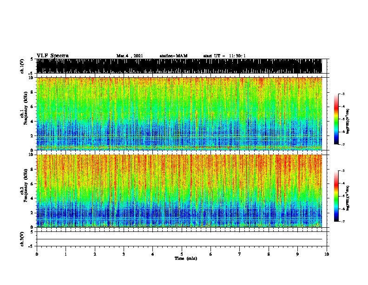Click the 'VLF Spectra' plot title
The width and height of the screenshot is (368, 285).
tap(53, 56)
